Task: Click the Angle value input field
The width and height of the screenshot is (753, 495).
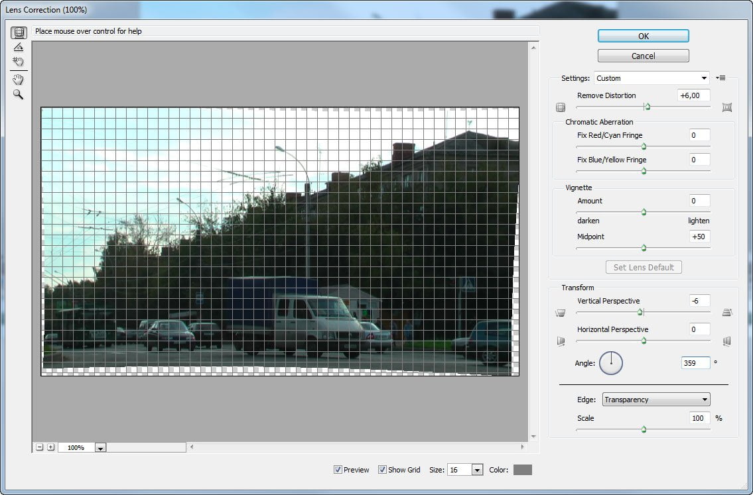Action: tap(695, 363)
